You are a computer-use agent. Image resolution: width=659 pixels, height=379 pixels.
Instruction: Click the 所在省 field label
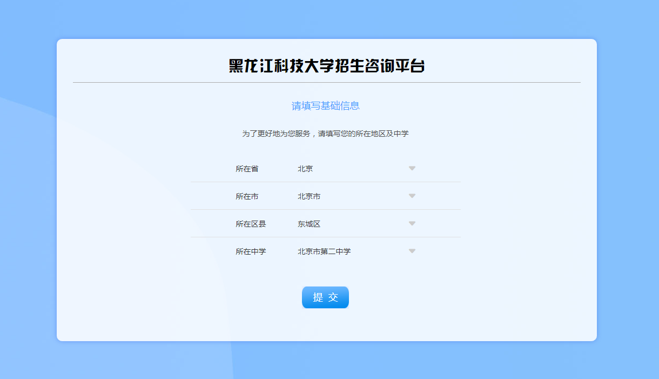(247, 169)
